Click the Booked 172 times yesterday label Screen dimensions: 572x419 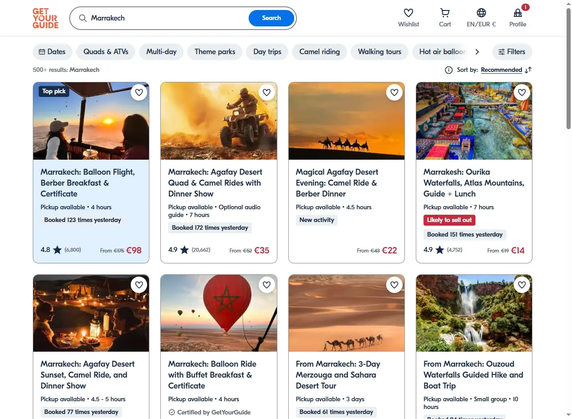pos(210,228)
